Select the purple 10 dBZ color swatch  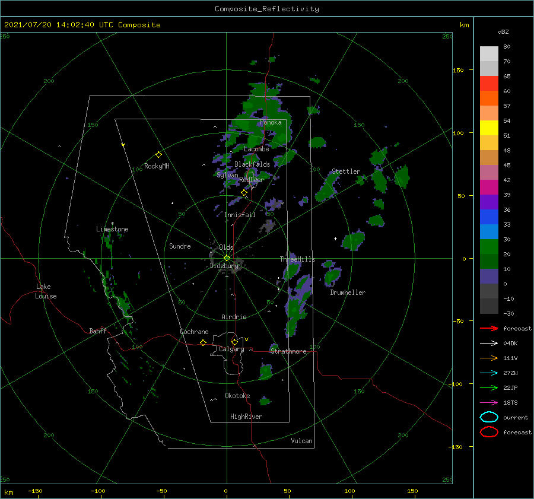[x=489, y=276]
